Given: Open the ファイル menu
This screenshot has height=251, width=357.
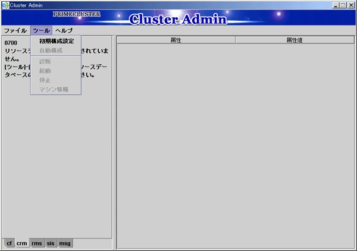Looking at the screenshot, I should (15, 30).
